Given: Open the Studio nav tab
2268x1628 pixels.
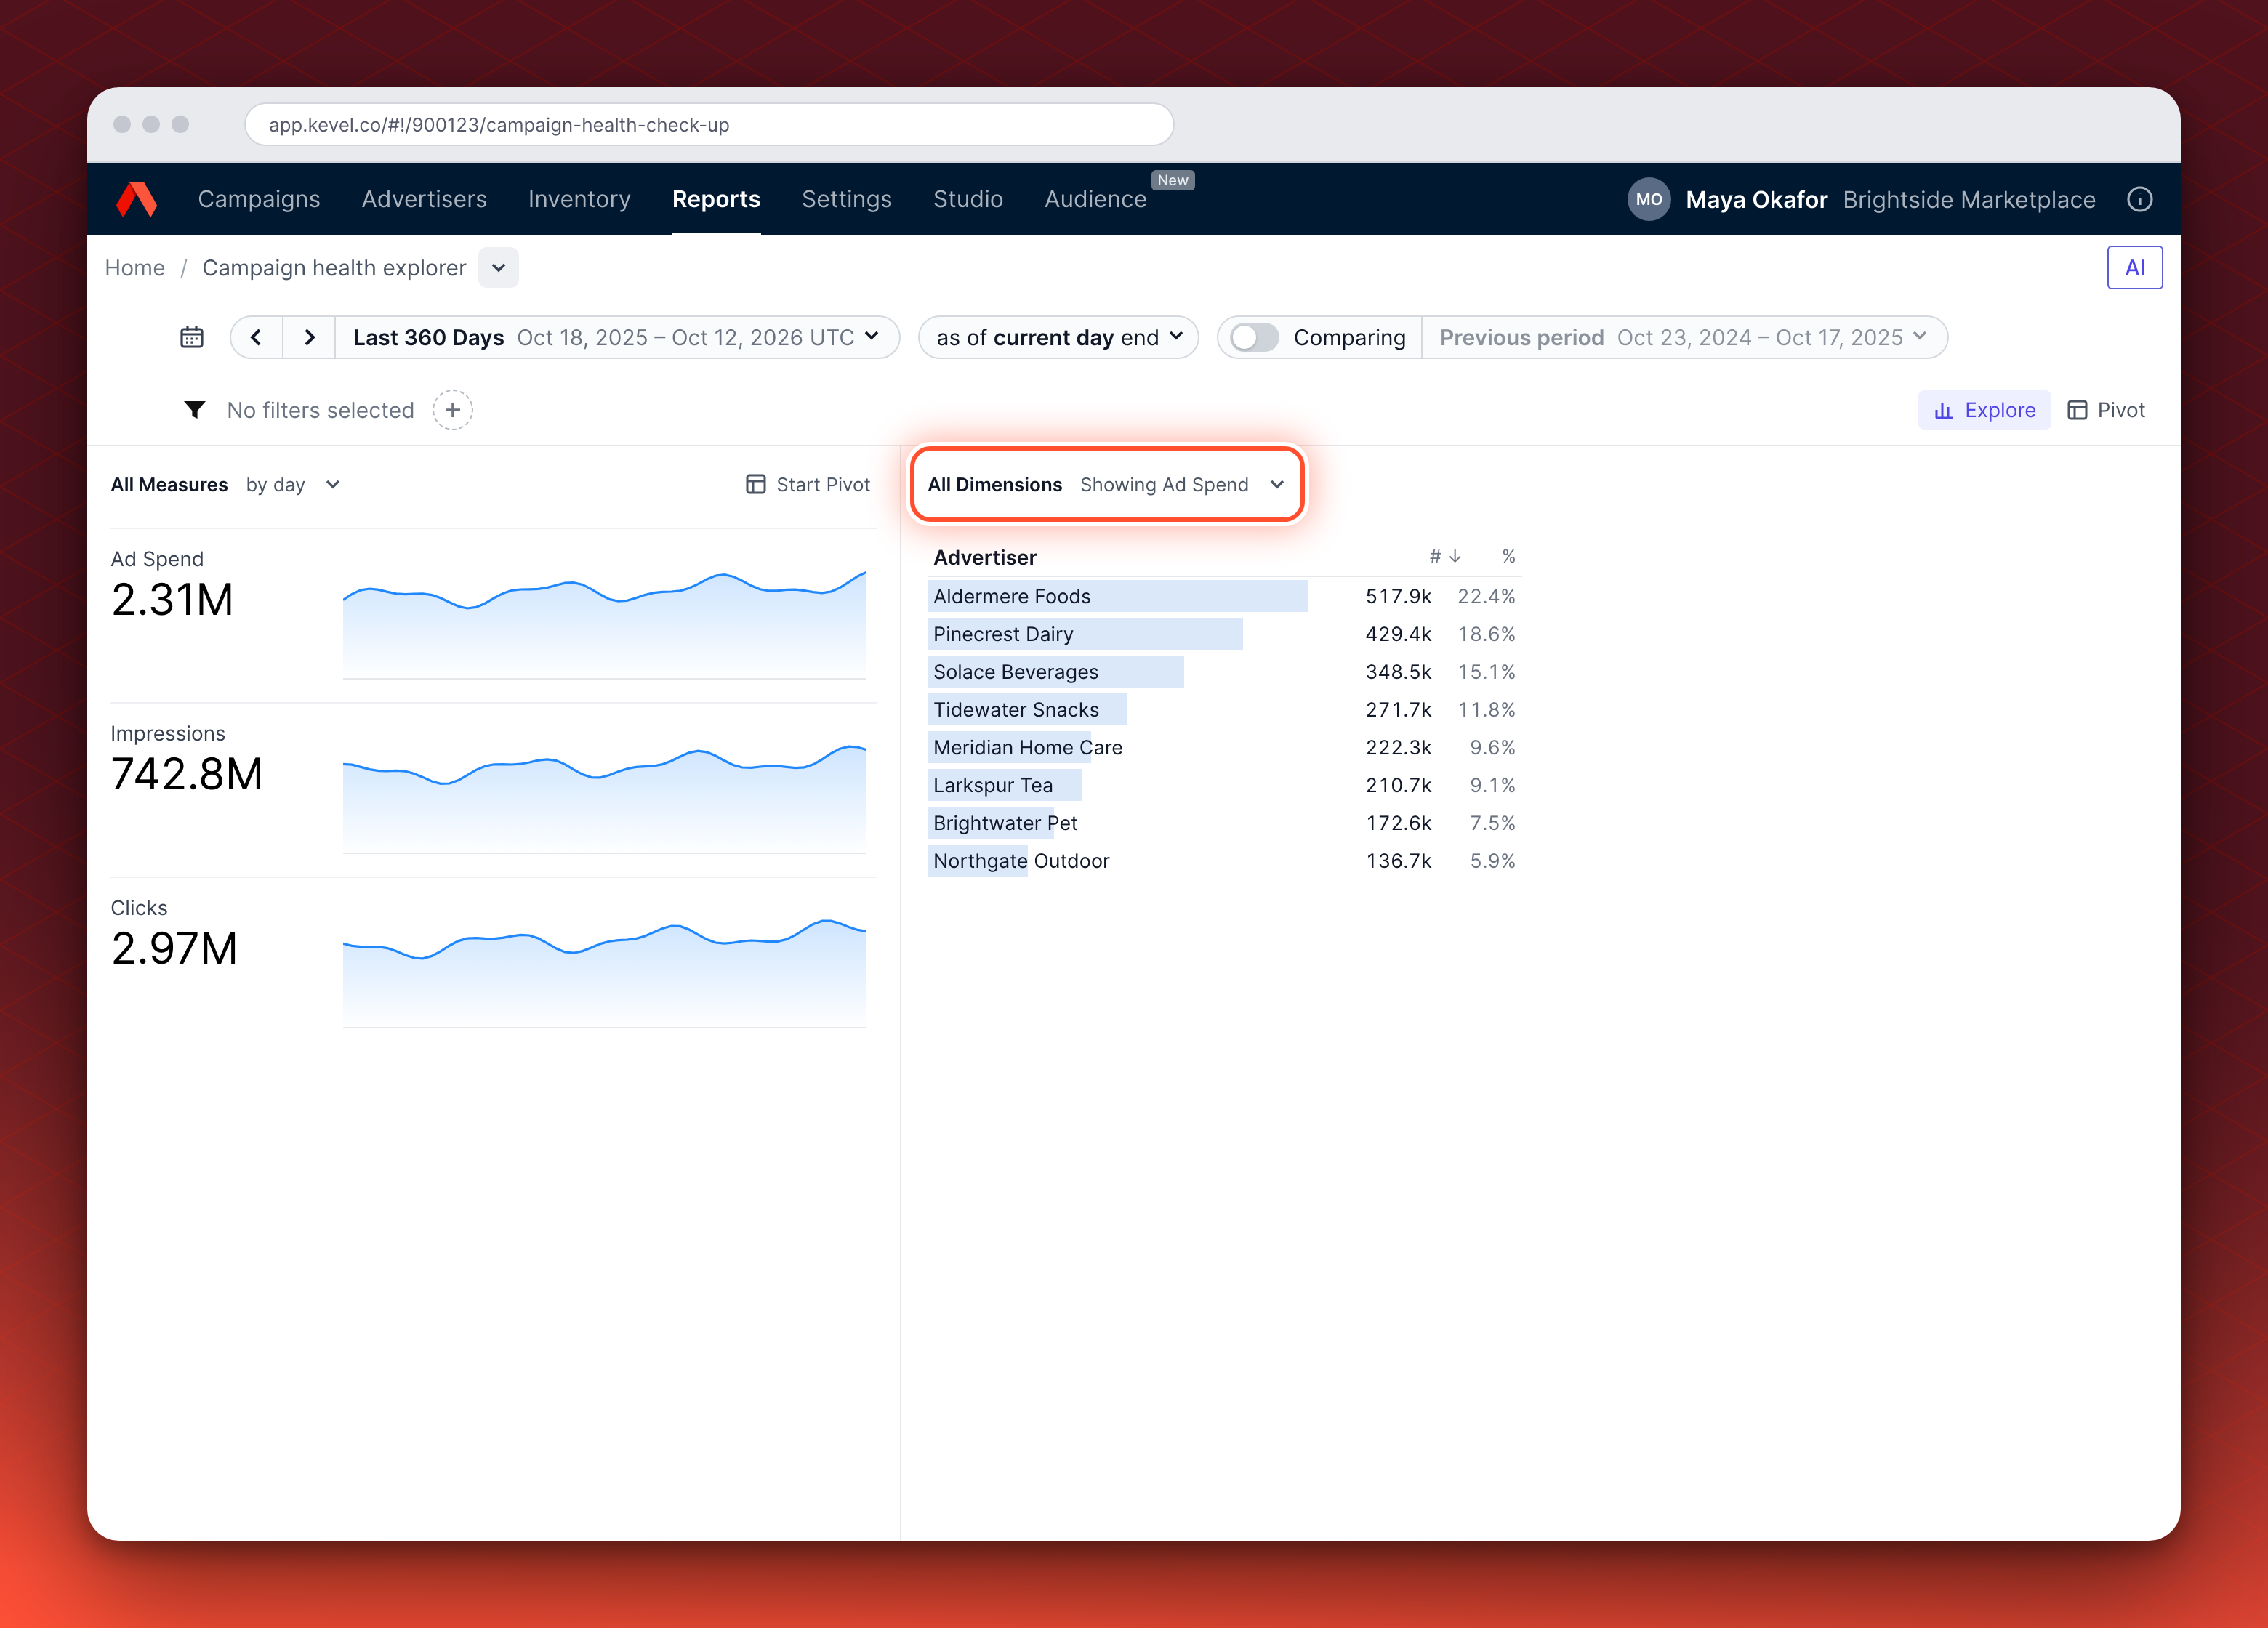Looking at the screenshot, I should (x=968, y=200).
